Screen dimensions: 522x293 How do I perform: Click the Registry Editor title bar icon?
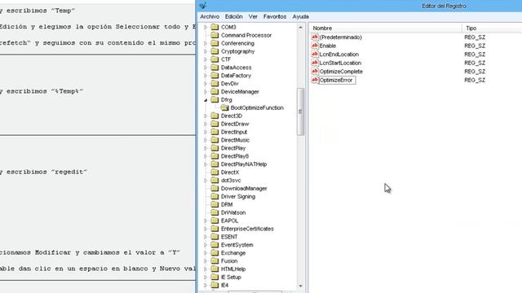[x=203, y=6]
